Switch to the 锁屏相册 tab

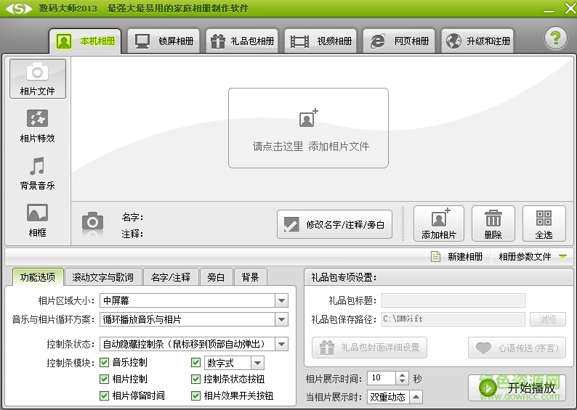click(164, 41)
